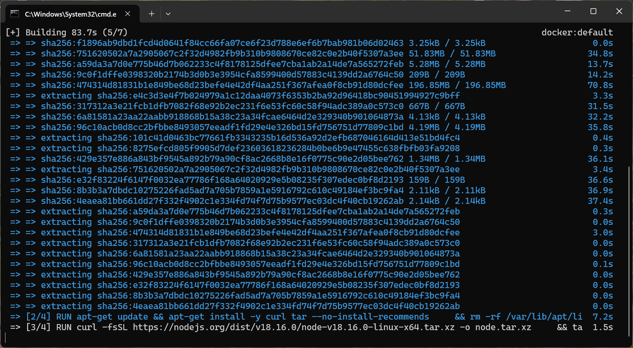Close the terminal window
This screenshot has width=633, height=348.
point(619,11)
